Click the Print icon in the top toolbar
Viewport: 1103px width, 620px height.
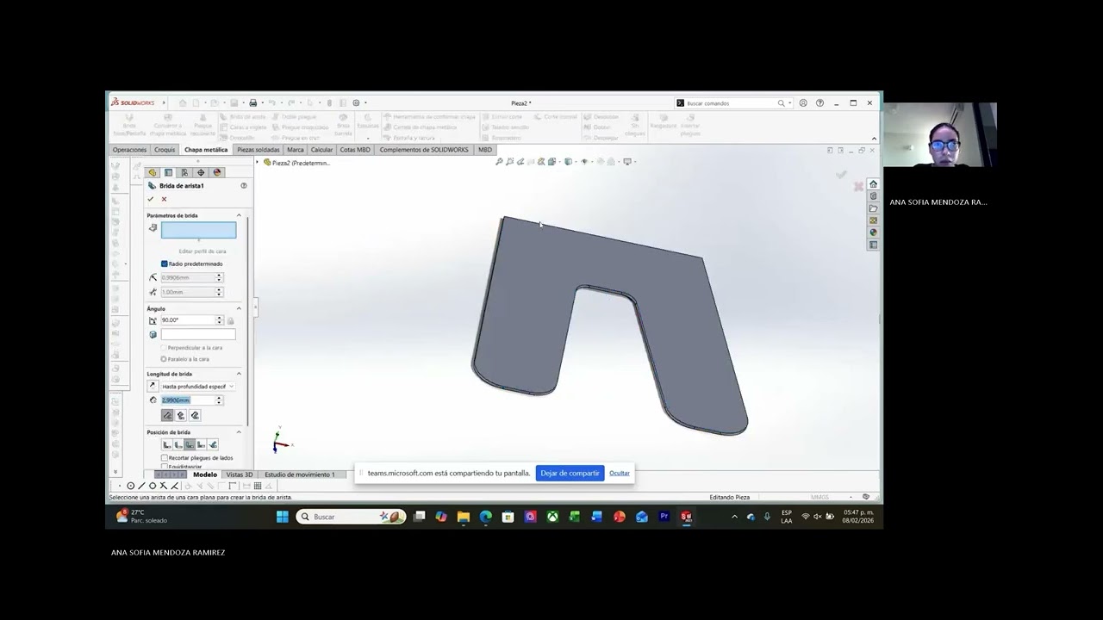click(253, 102)
